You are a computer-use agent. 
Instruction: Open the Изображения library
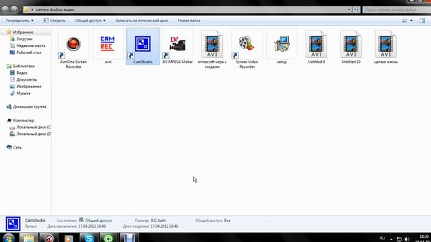[28, 87]
